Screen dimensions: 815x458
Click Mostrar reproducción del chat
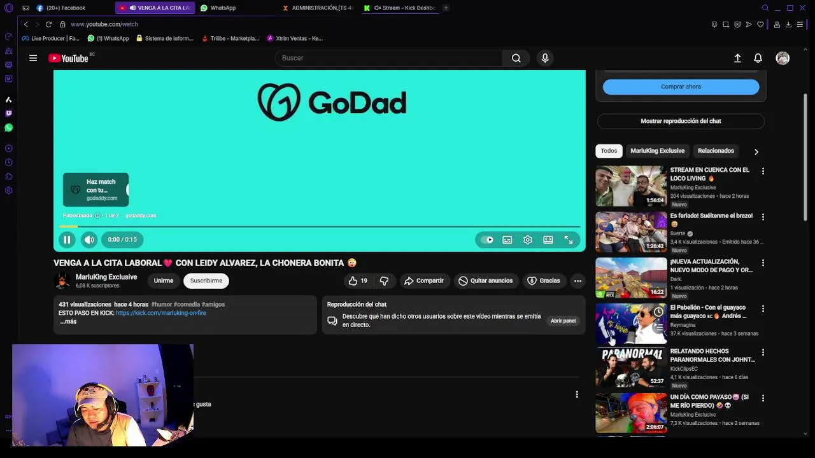(681, 121)
